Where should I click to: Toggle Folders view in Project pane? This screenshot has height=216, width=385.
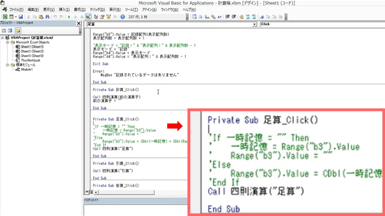coord(17,31)
